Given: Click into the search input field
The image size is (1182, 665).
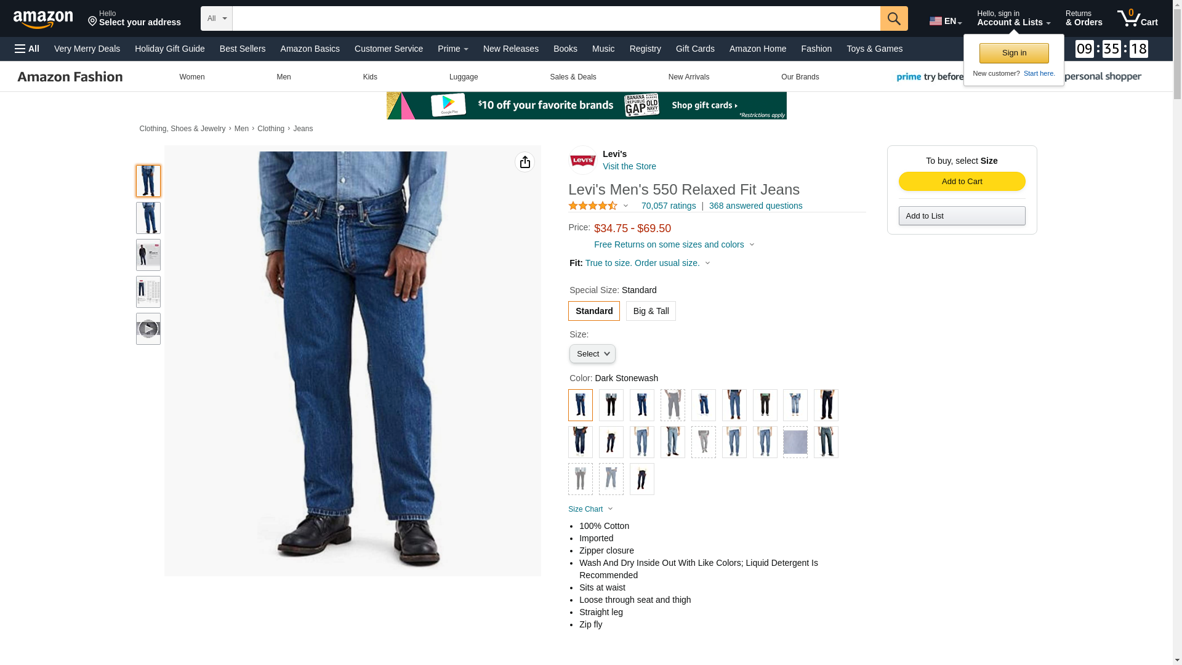Looking at the screenshot, I should pyautogui.click(x=557, y=18).
